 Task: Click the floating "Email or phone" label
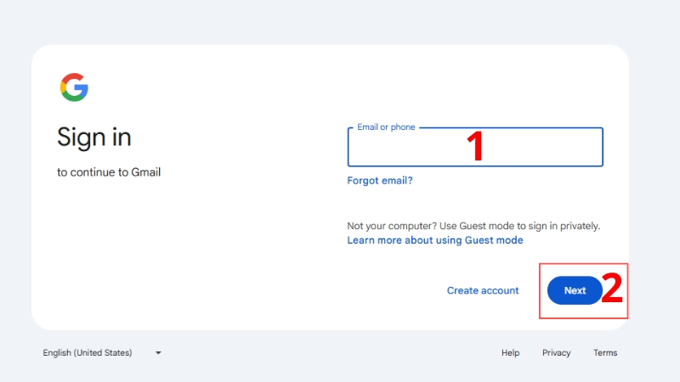pyautogui.click(x=386, y=127)
